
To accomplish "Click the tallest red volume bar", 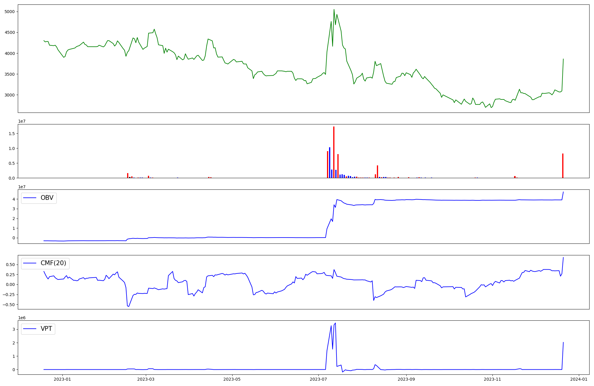I will click(334, 152).
